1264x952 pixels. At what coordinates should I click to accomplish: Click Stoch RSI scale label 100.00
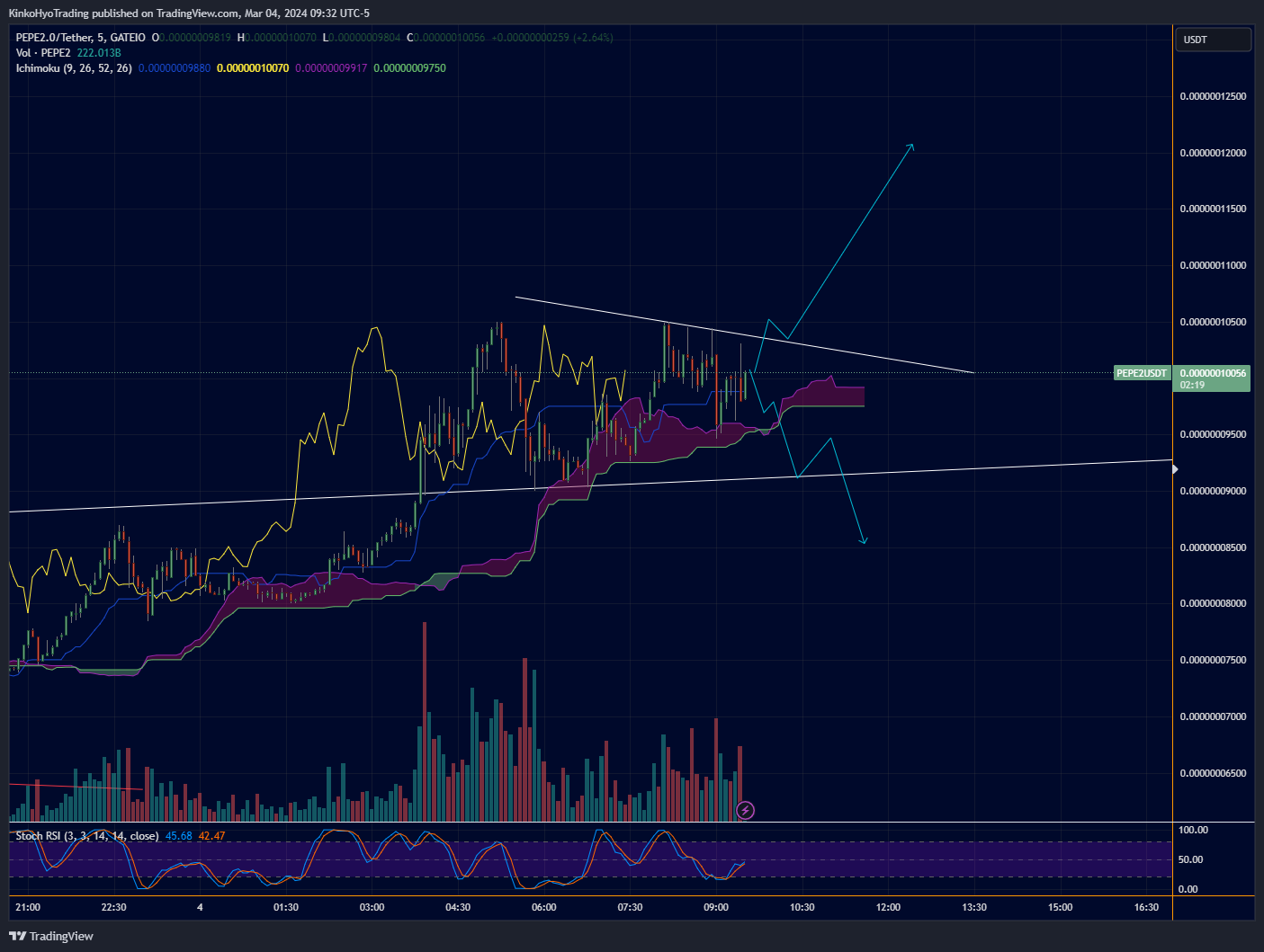(x=1193, y=830)
